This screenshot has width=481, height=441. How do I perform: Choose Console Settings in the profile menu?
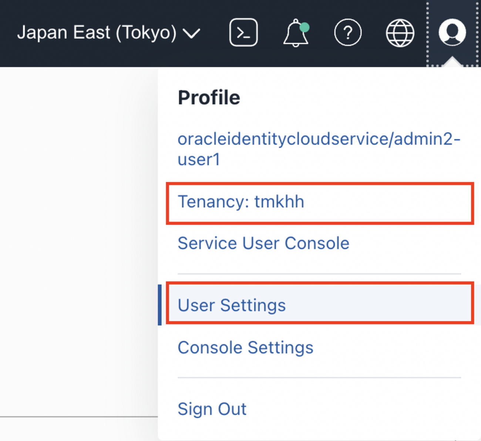(245, 347)
